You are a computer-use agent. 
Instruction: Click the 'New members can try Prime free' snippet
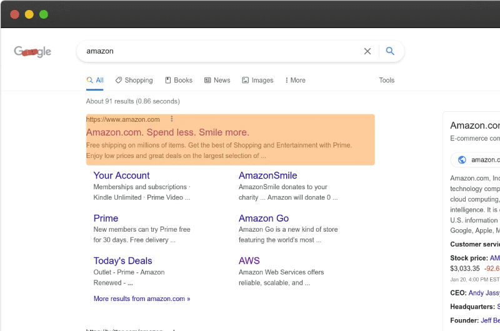pyautogui.click(x=142, y=229)
